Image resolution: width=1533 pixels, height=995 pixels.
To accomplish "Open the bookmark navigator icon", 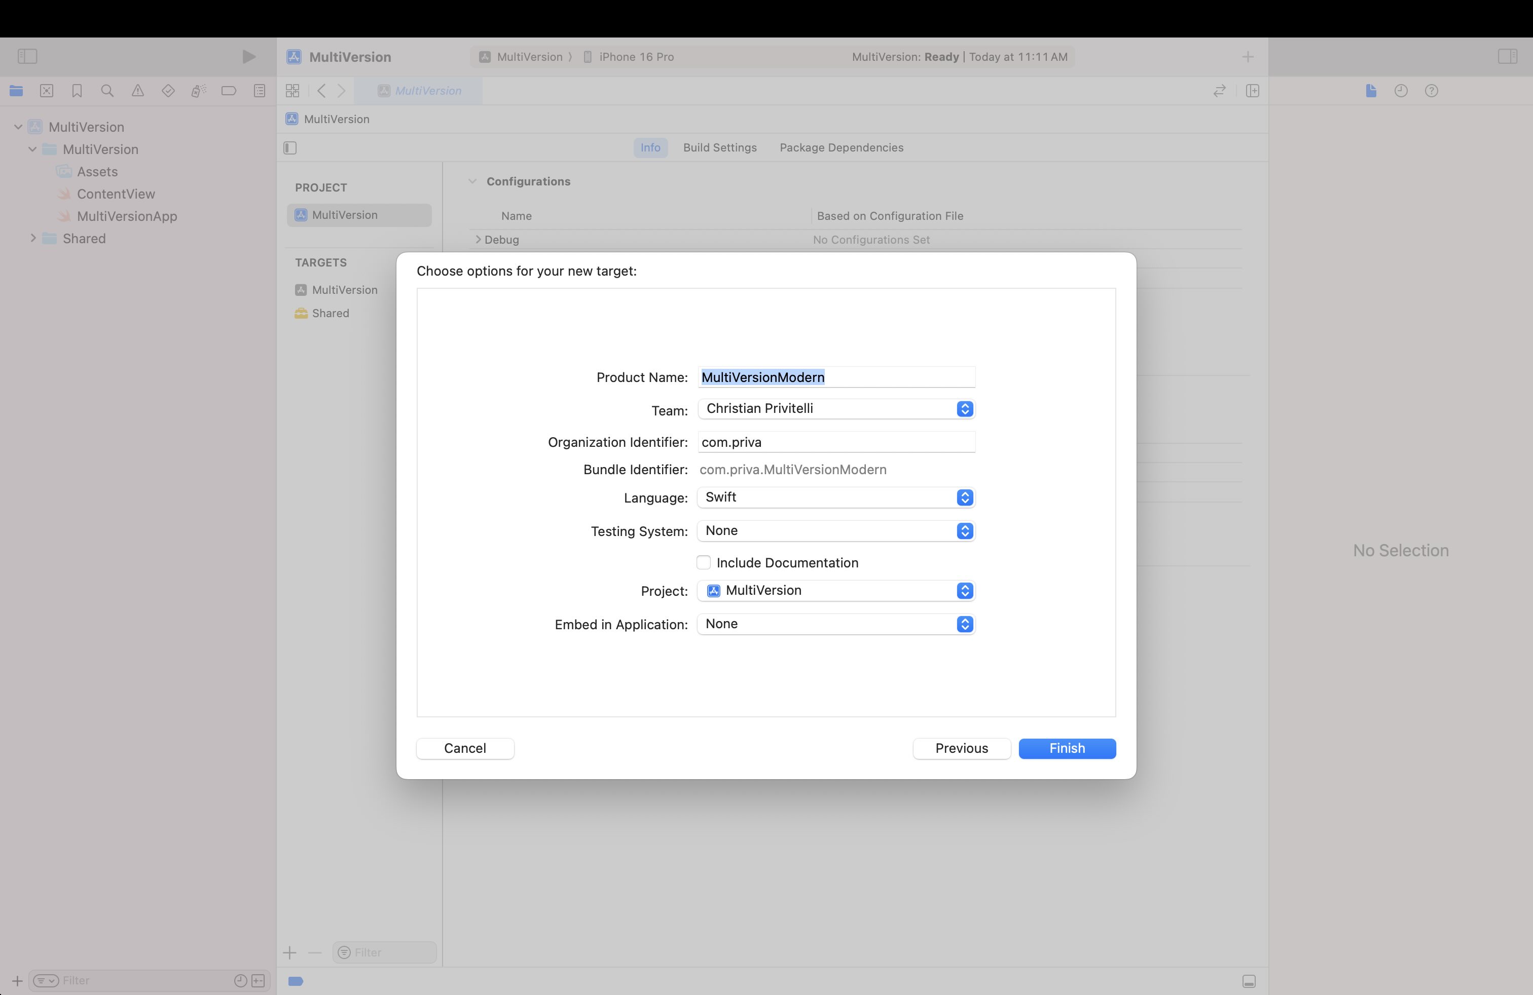I will click(x=77, y=91).
